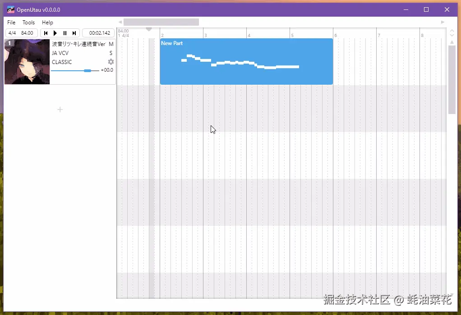This screenshot has width=461, height=315.
Task: Click the track number 1 badge
Action: [9, 42]
